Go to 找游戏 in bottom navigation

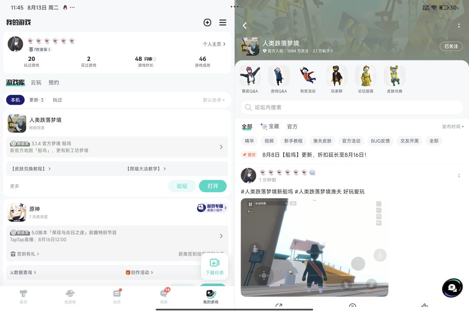point(70,296)
